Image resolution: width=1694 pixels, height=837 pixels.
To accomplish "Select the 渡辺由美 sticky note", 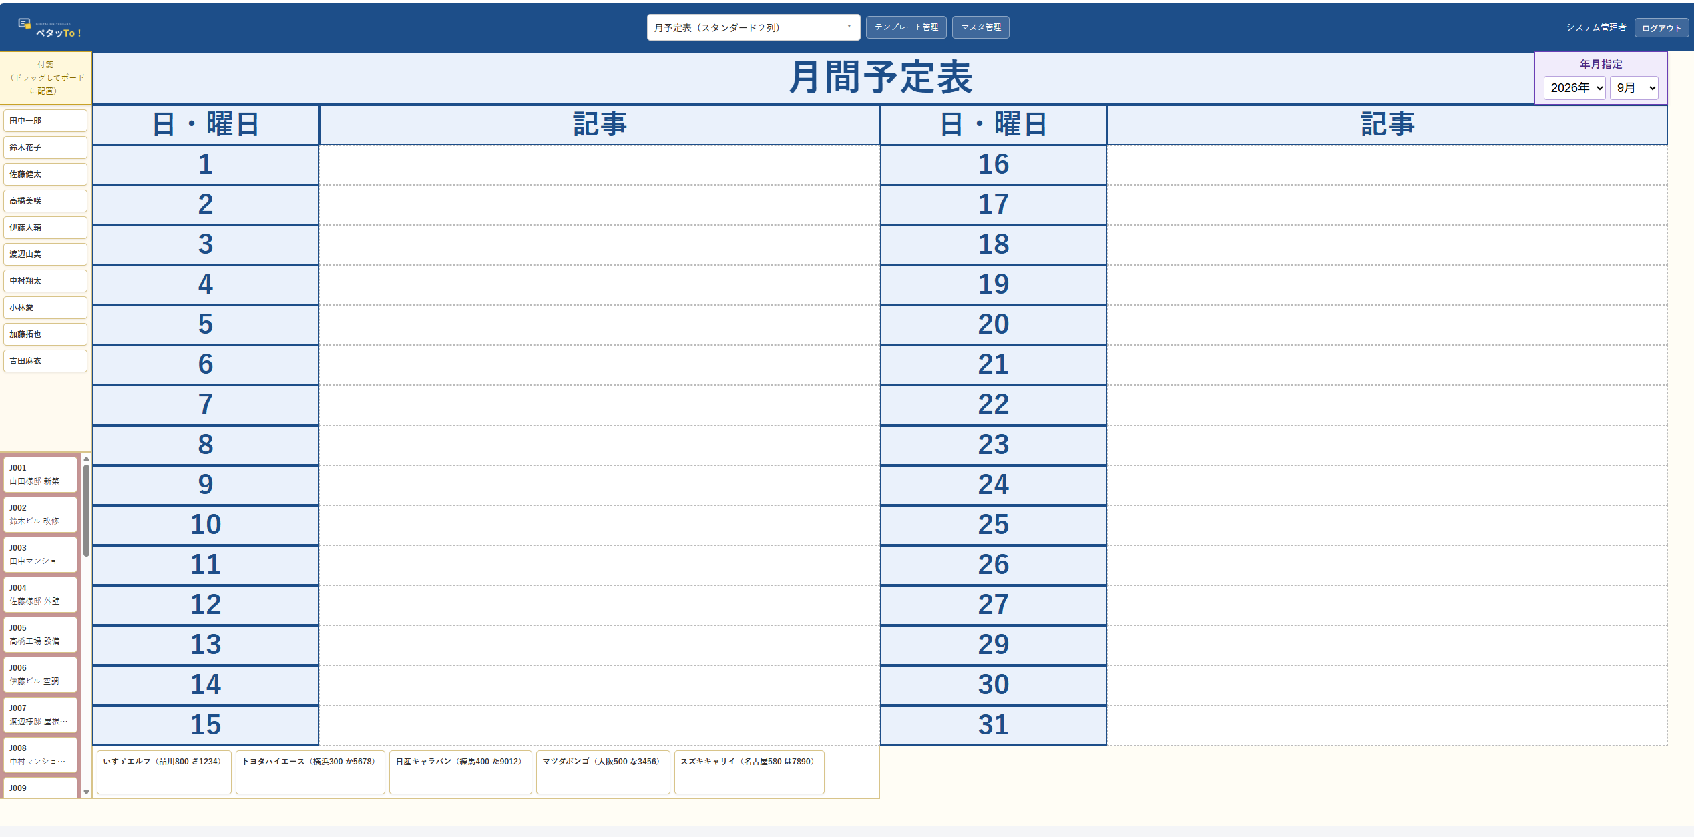I will coord(45,254).
